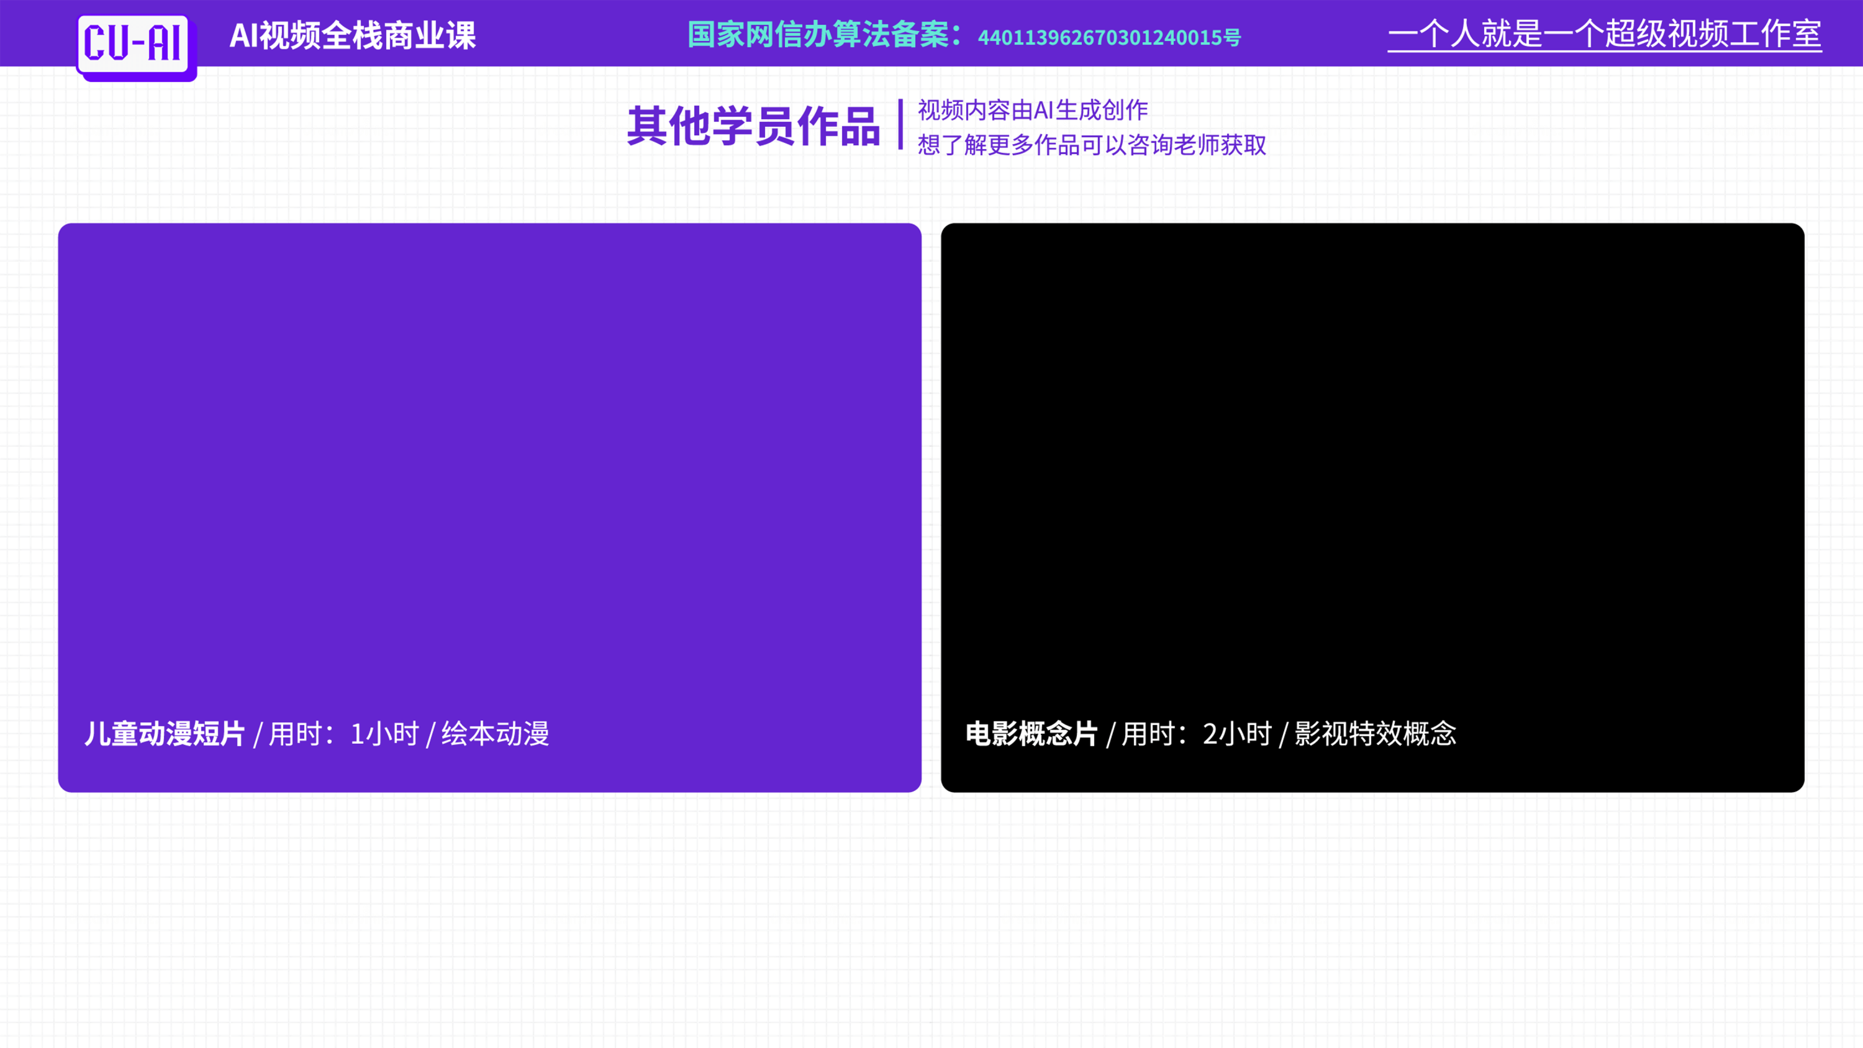
Task: Select the 视频内容由AI生成创作 subtitle line
Action: [x=1032, y=110]
